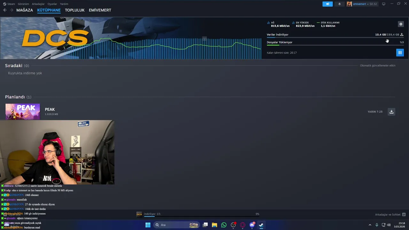The height and width of the screenshot is (230, 409).
Task: Open Arkadaşlar ve Sohbet
Action: click(388, 215)
